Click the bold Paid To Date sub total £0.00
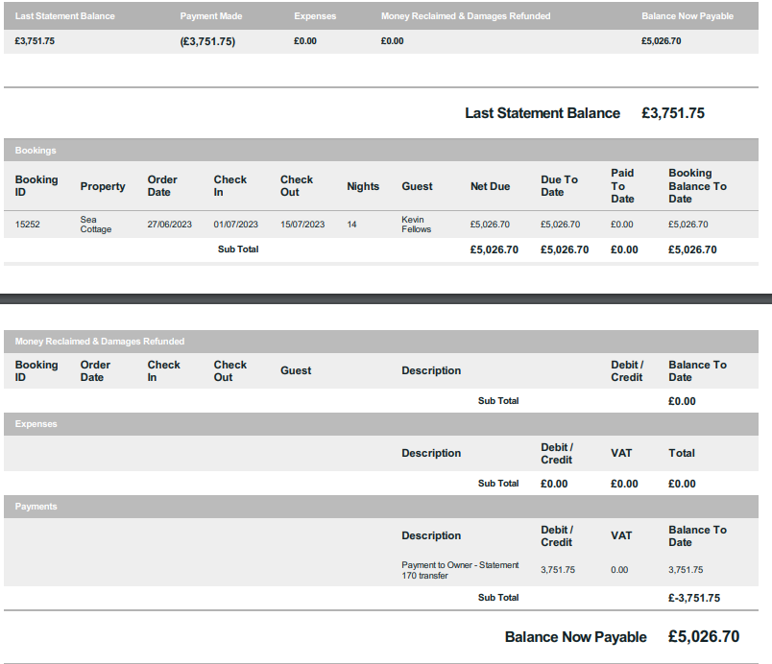Viewport: 772px width, 664px height. pyautogui.click(x=624, y=249)
